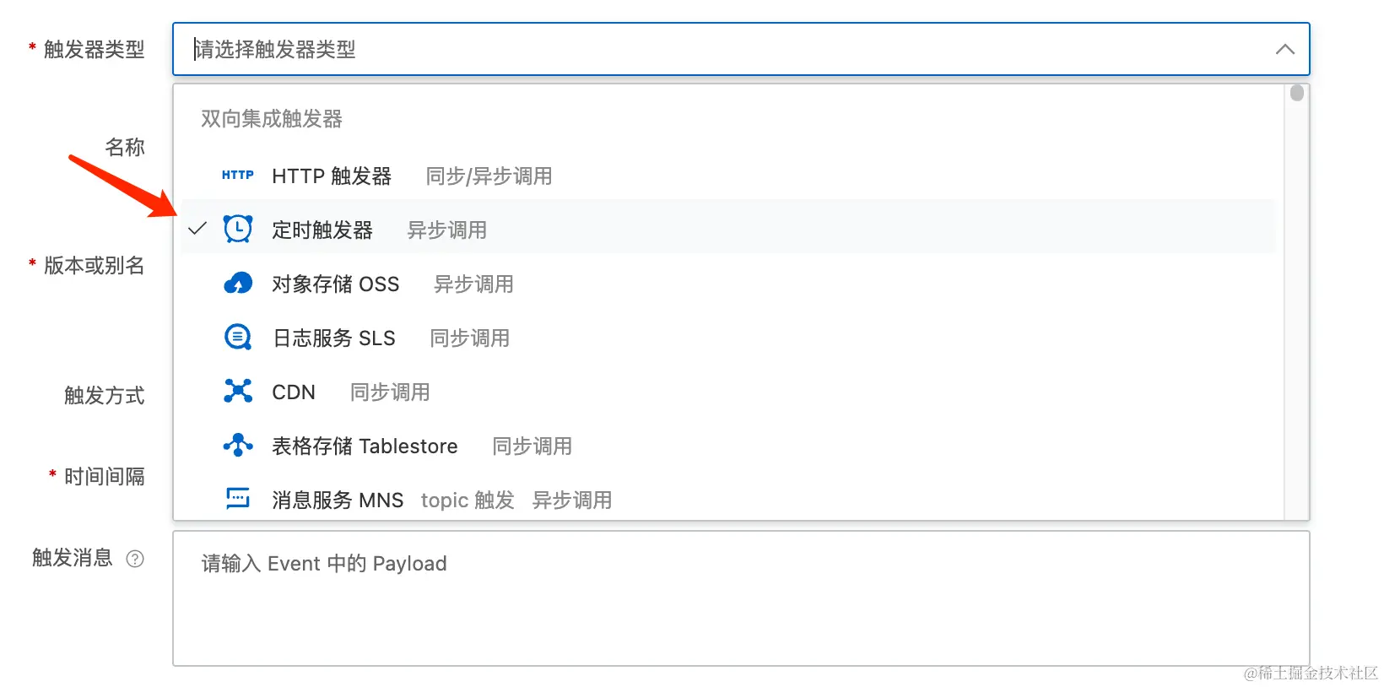Click the 双向集成触发器 group header
Image resolution: width=1384 pixels, height=687 pixels.
[272, 119]
